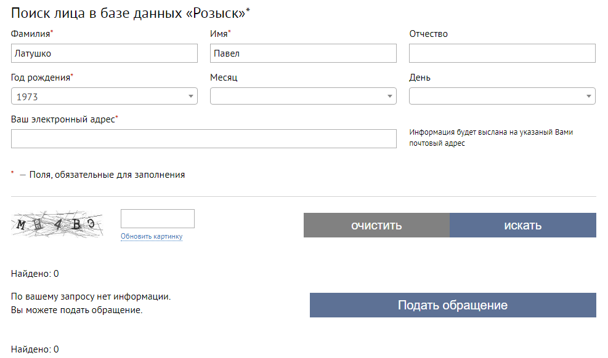Focus the Имя field containing Павел
The image size is (608, 358).
(303, 54)
